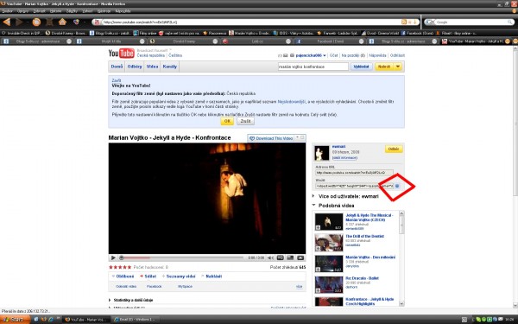The width and height of the screenshot is (518, 324).
Task: Open The Drill of the Dentist video link
Action: (364, 236)
